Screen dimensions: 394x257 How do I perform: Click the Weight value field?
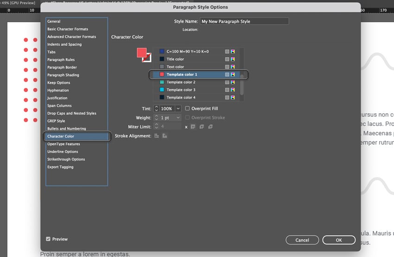click(167, 117)
